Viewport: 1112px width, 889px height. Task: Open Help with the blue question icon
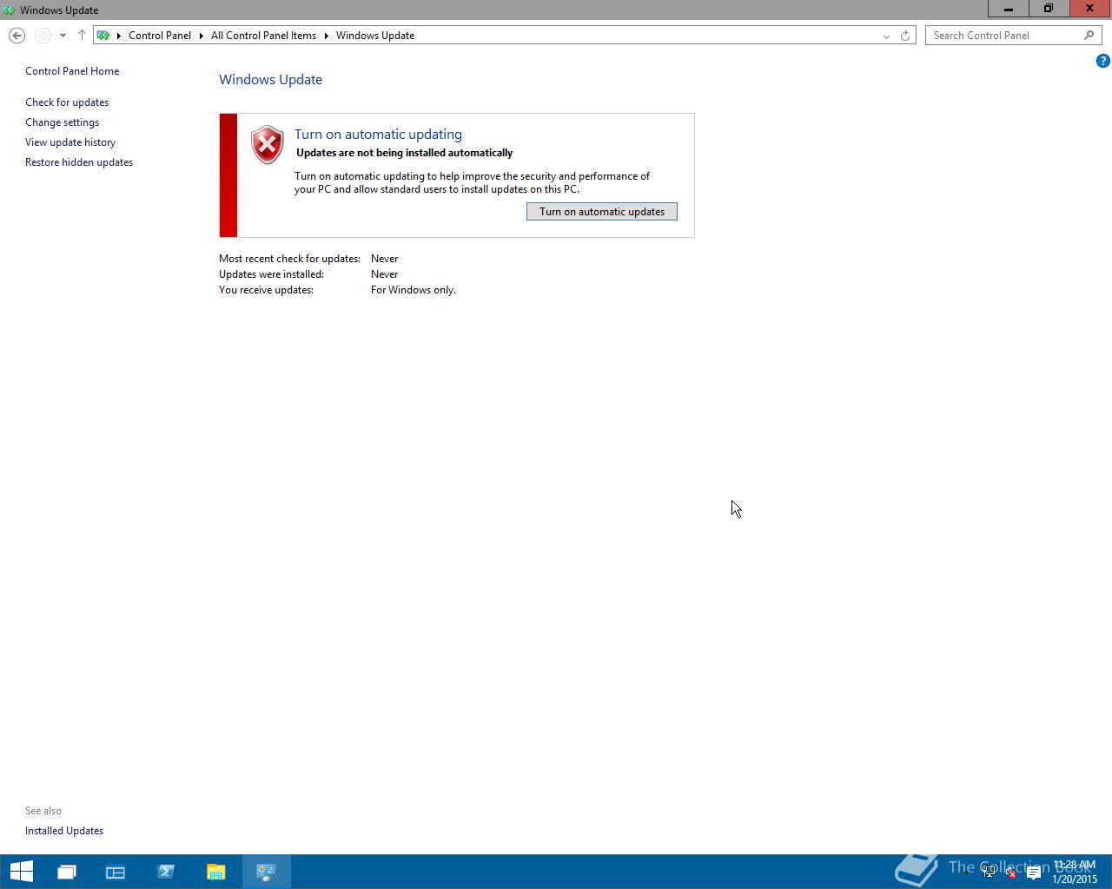click(x=1102, y=61)
